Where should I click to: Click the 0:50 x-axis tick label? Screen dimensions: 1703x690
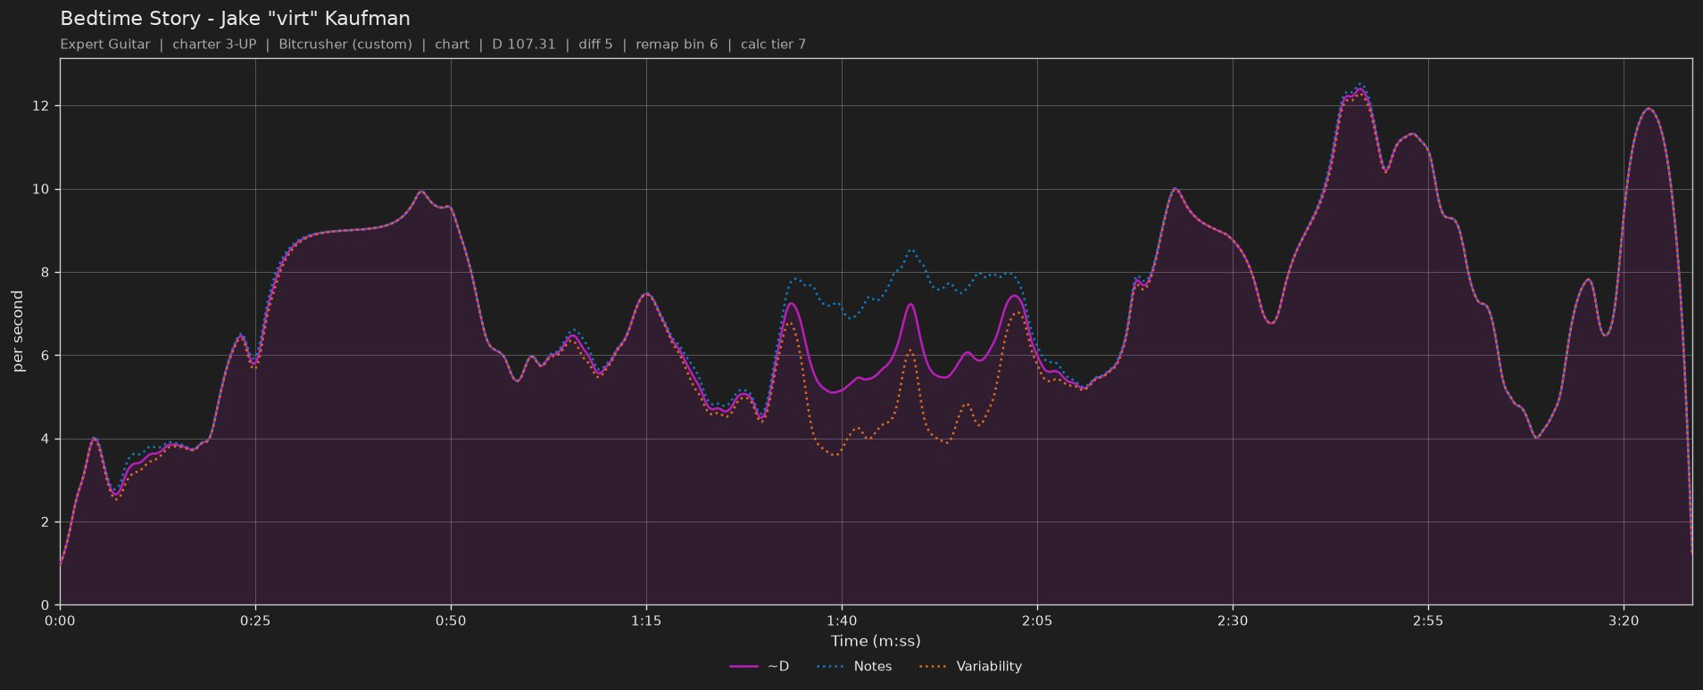pyautogui.click(x=451, y=620)
